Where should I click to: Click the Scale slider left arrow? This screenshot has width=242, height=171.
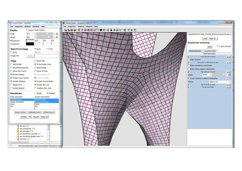click(x=210, y=75)
